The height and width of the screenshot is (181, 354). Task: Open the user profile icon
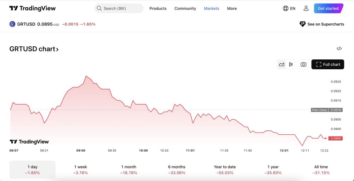(x=306, y=8)
